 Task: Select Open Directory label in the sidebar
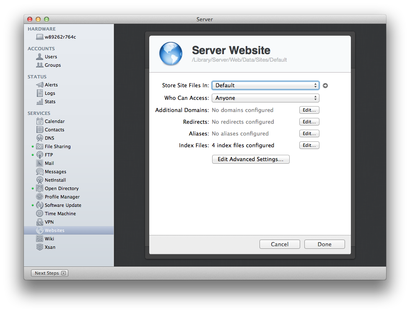62,188
